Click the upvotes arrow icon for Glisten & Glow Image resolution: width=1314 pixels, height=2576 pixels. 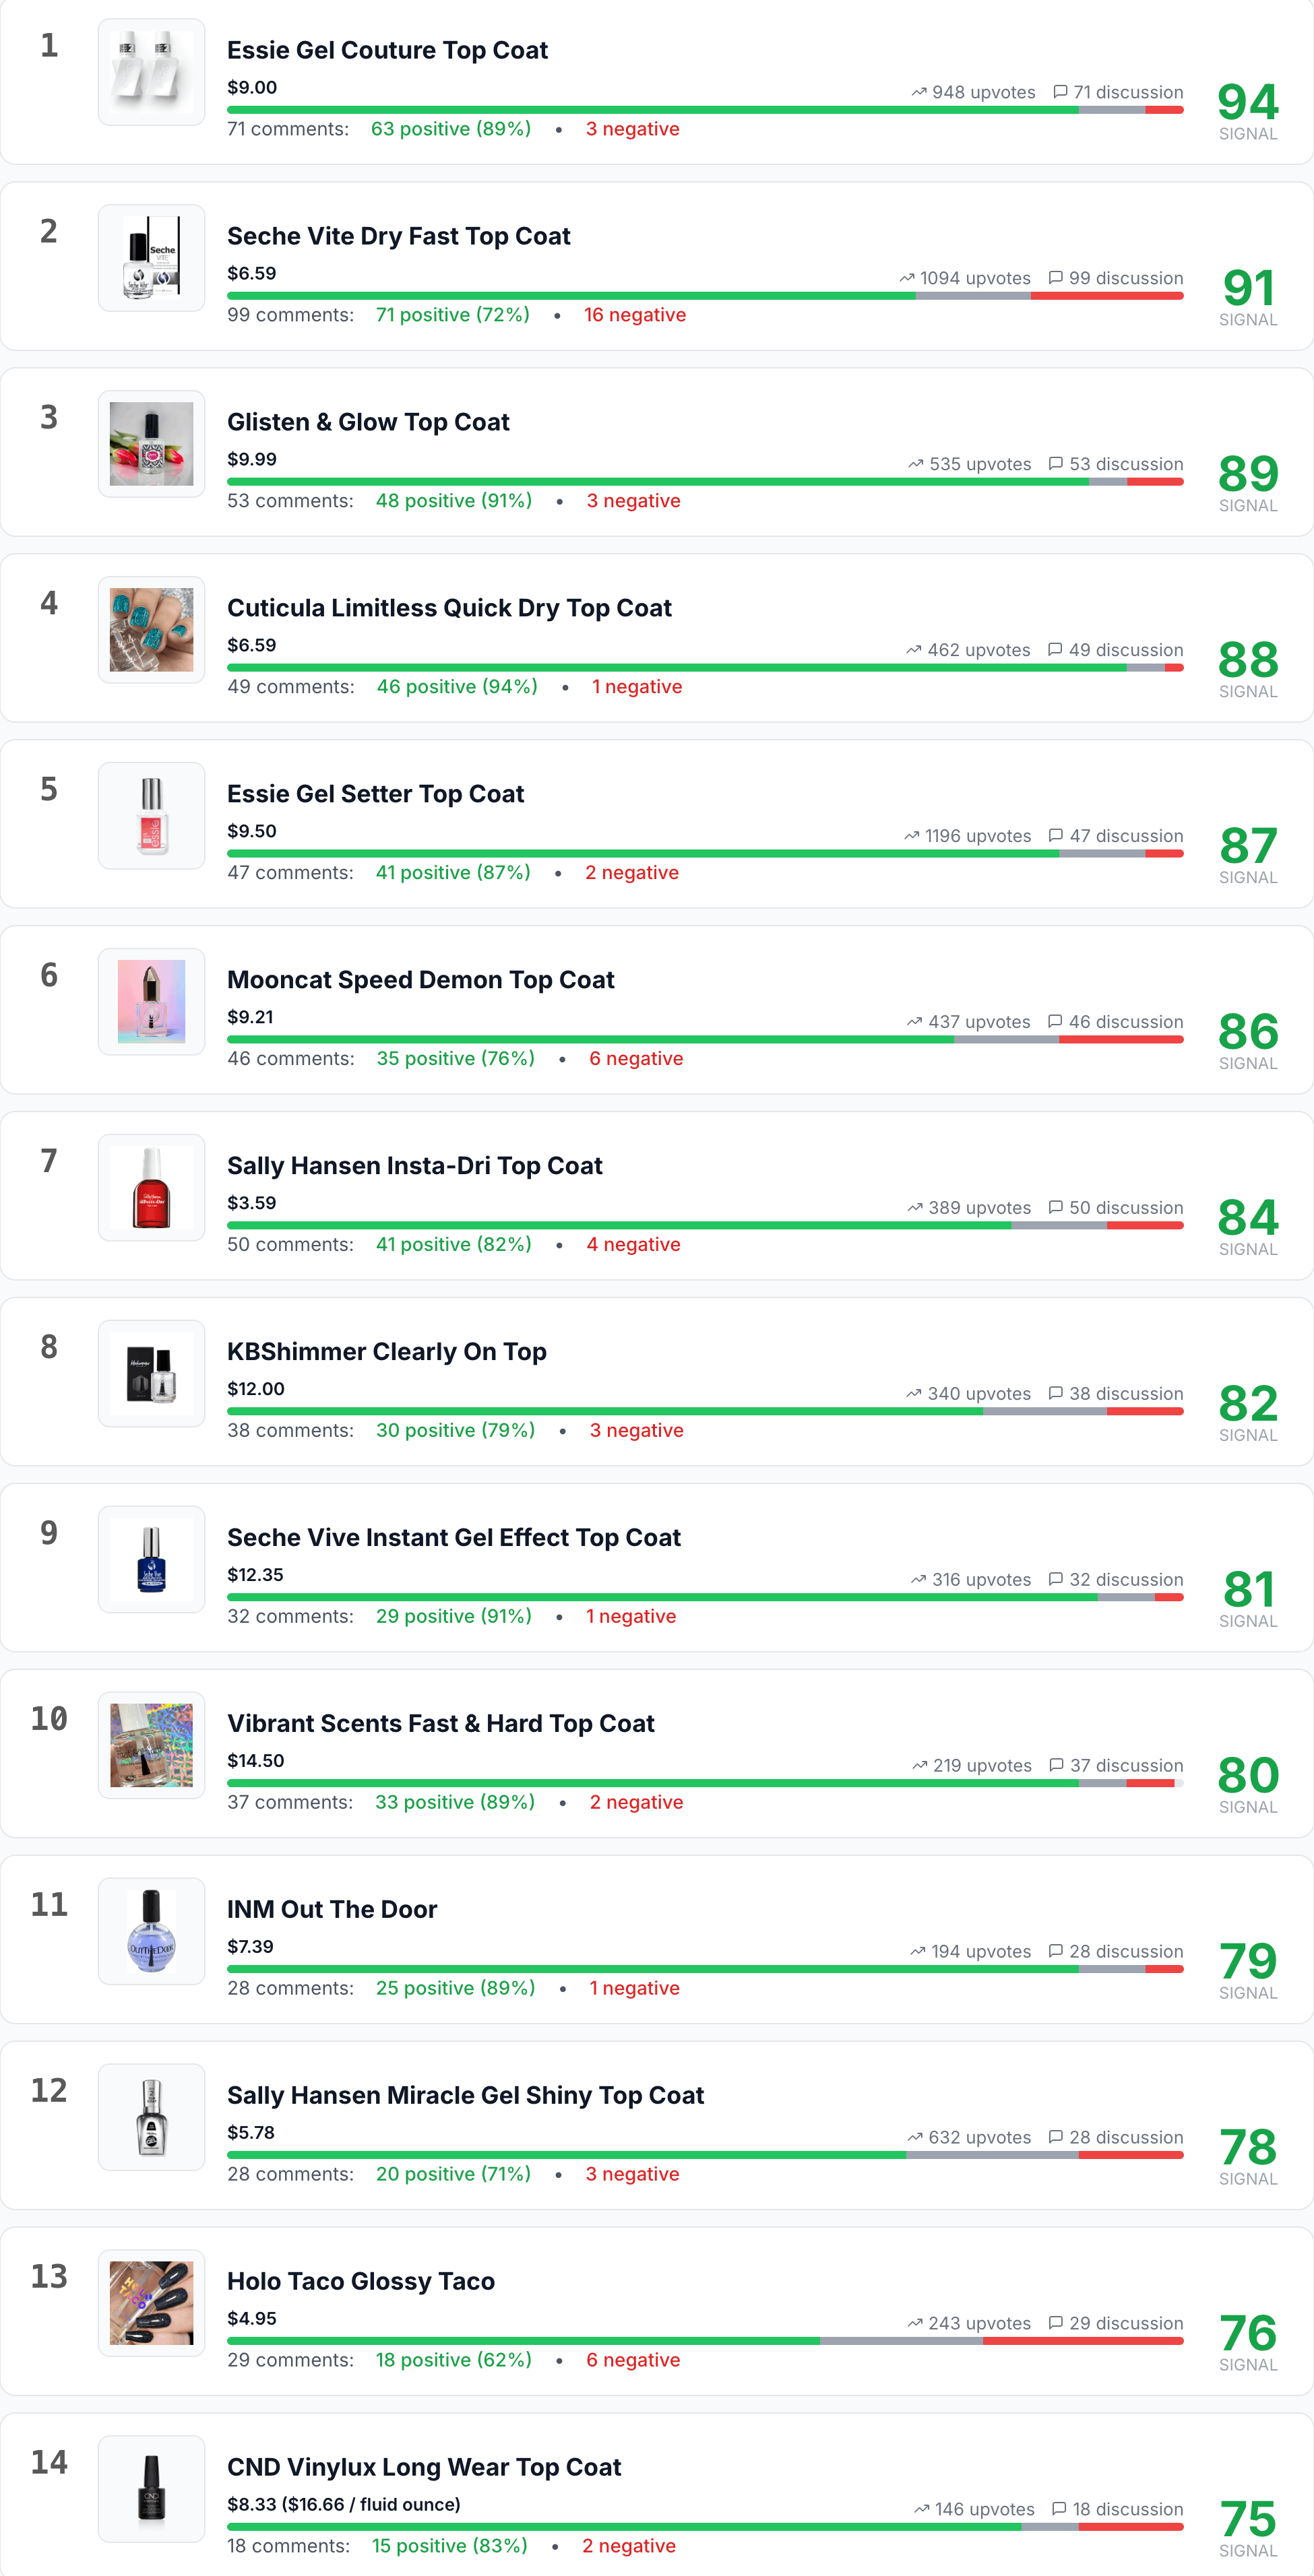coord(915,464)
